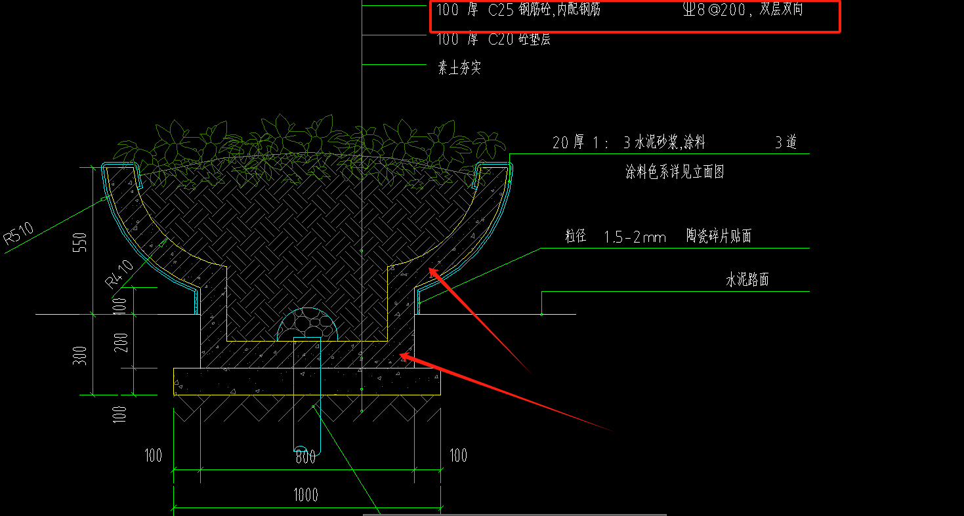
Task: Pick the '水泥路面' label text
Action: [x=747, y=280]
